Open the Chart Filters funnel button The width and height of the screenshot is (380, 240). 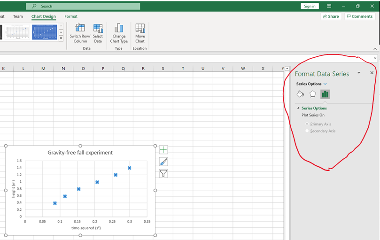pyautogui.click(x=163, y=174)
